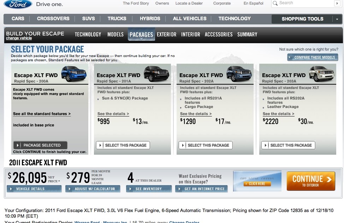Open the SUVS menu
344x223 pixels.
[x=88, y=19]
